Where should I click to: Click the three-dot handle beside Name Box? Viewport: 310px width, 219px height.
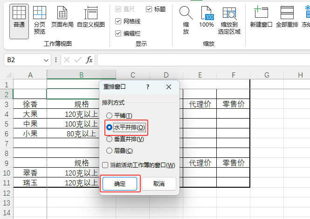(56, 60)
